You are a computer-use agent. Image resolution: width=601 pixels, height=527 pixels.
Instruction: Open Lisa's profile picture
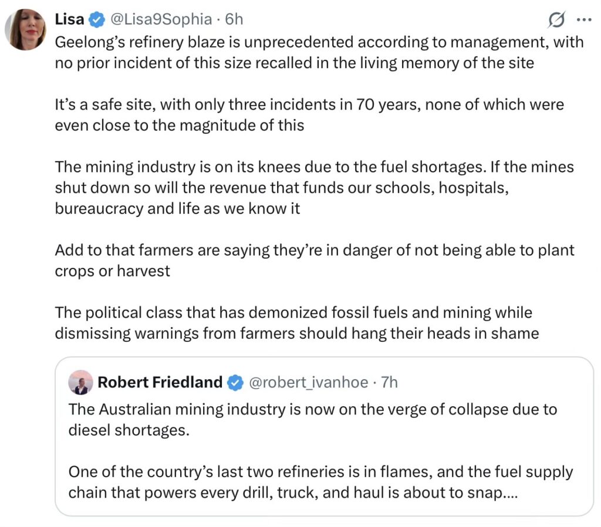click(x=25, y=29)
